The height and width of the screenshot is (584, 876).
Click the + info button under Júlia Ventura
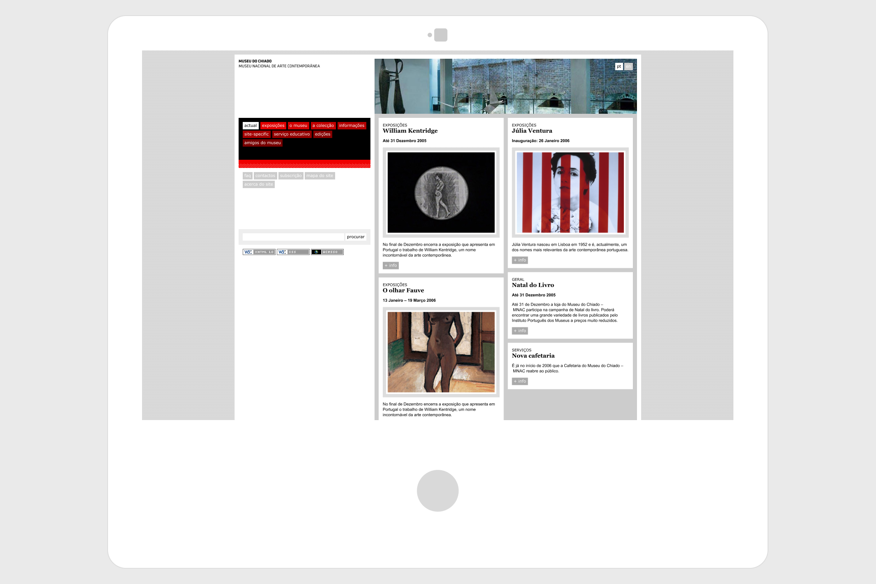520,260
